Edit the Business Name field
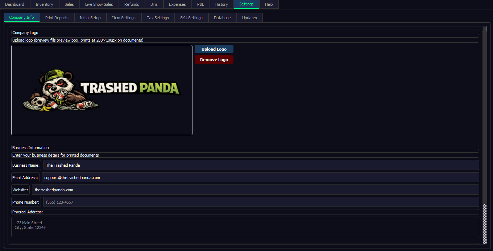Viewport: 493px width, 251px height. coord(261,165)
